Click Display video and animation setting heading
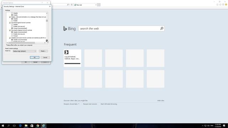 [x=28, y=17]
